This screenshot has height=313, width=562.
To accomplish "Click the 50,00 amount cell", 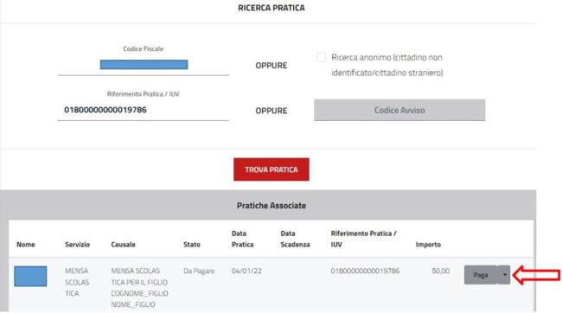I will click(x=440, y=271).
